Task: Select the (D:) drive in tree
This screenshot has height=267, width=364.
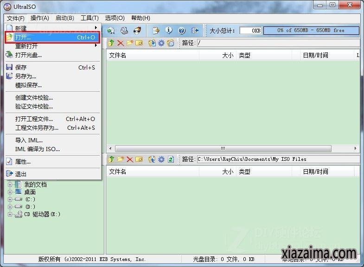Action: tap(31, 207)
